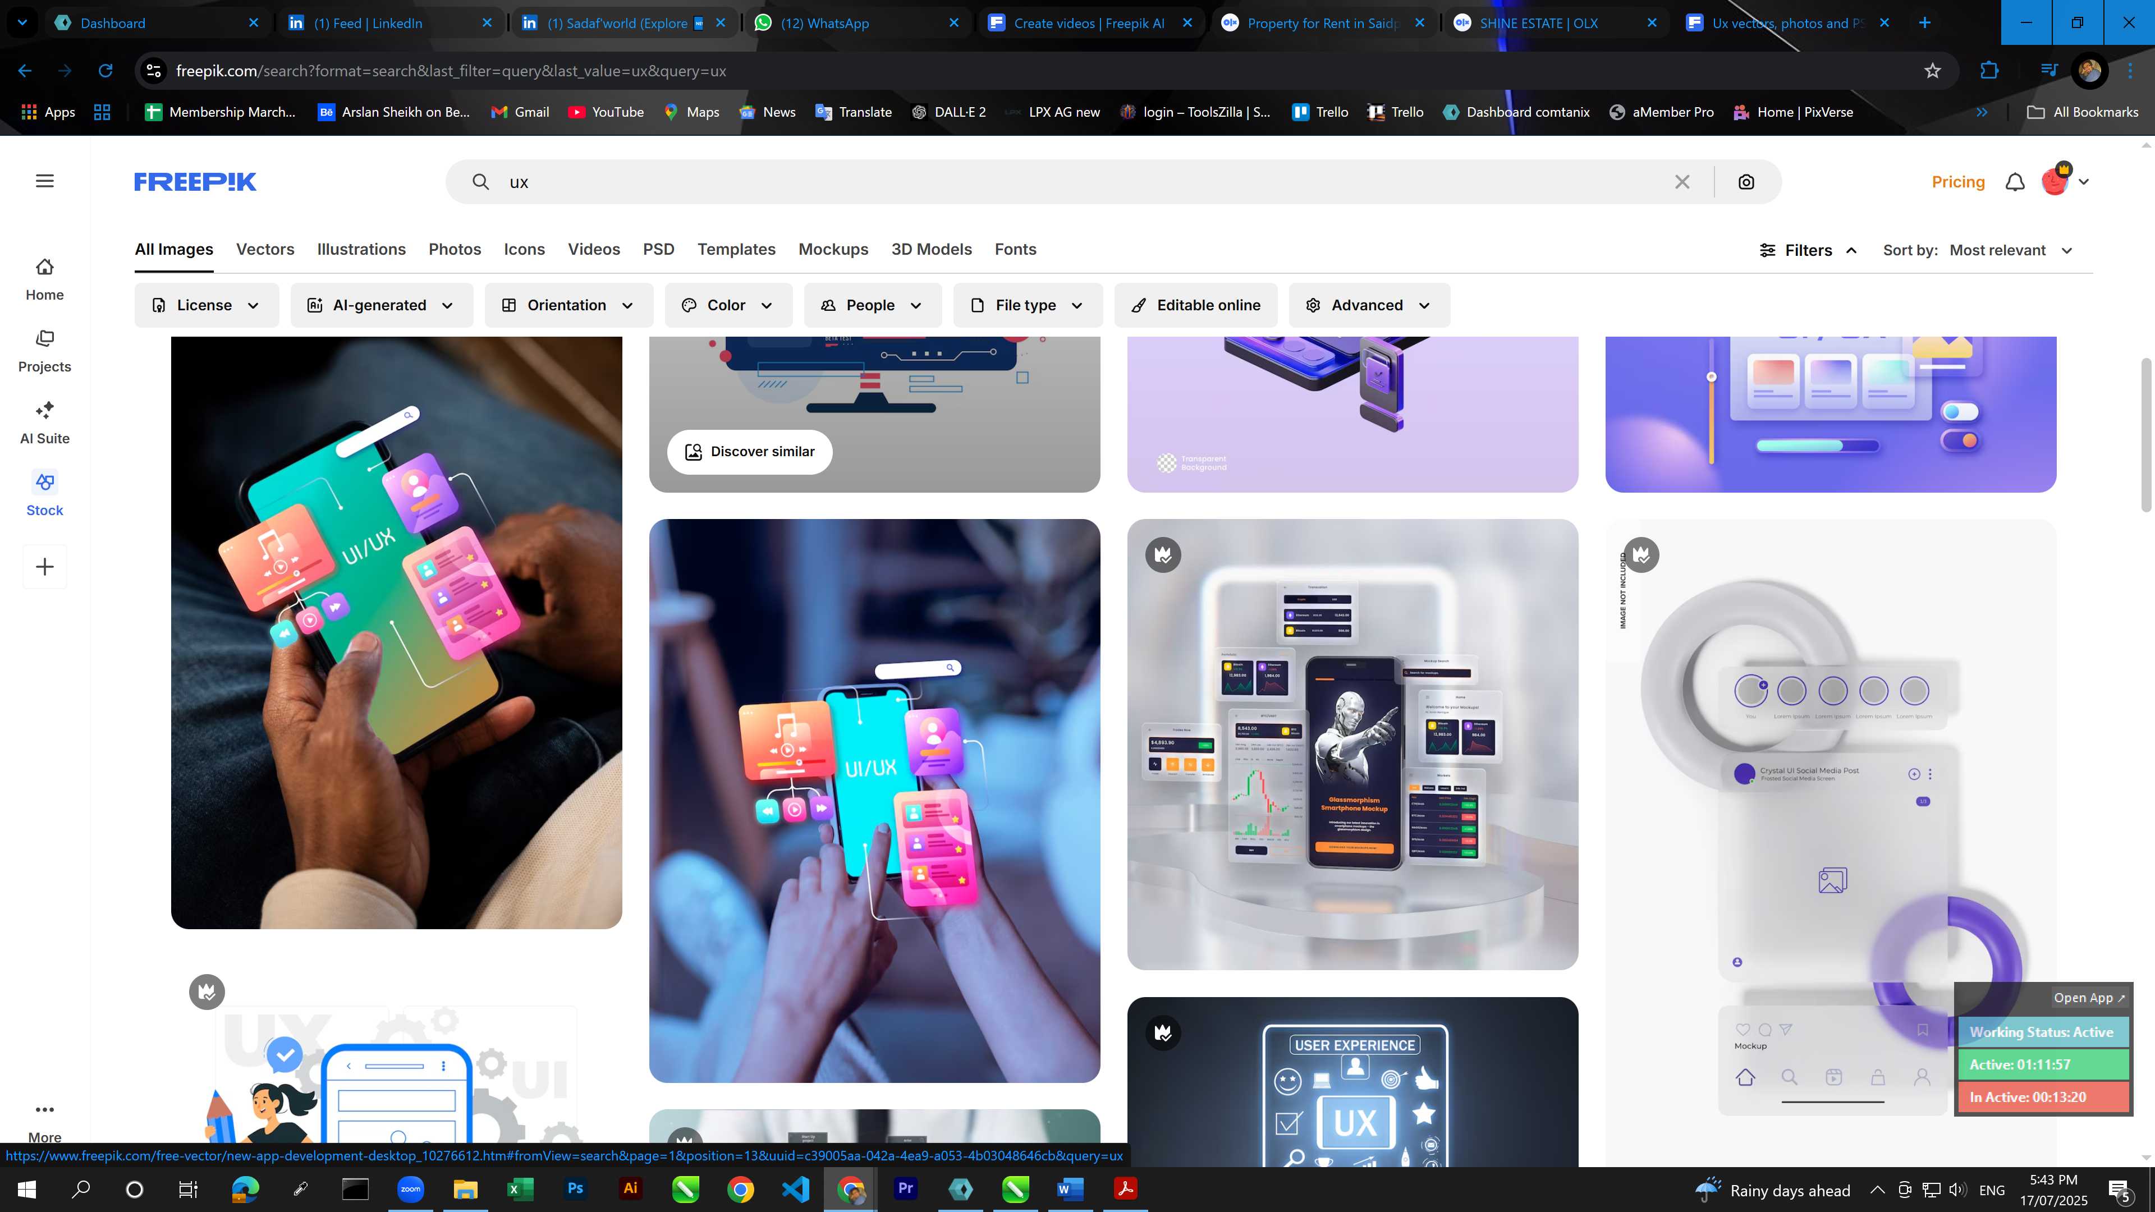Expand the Advanced filter dropdown
The height and width of the screenshot is (1212, 2155).
pos(1369,305)
